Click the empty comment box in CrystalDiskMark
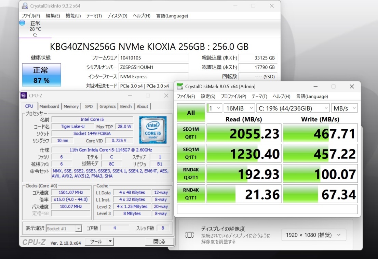The image size is (378, 259). click(267, 209)
